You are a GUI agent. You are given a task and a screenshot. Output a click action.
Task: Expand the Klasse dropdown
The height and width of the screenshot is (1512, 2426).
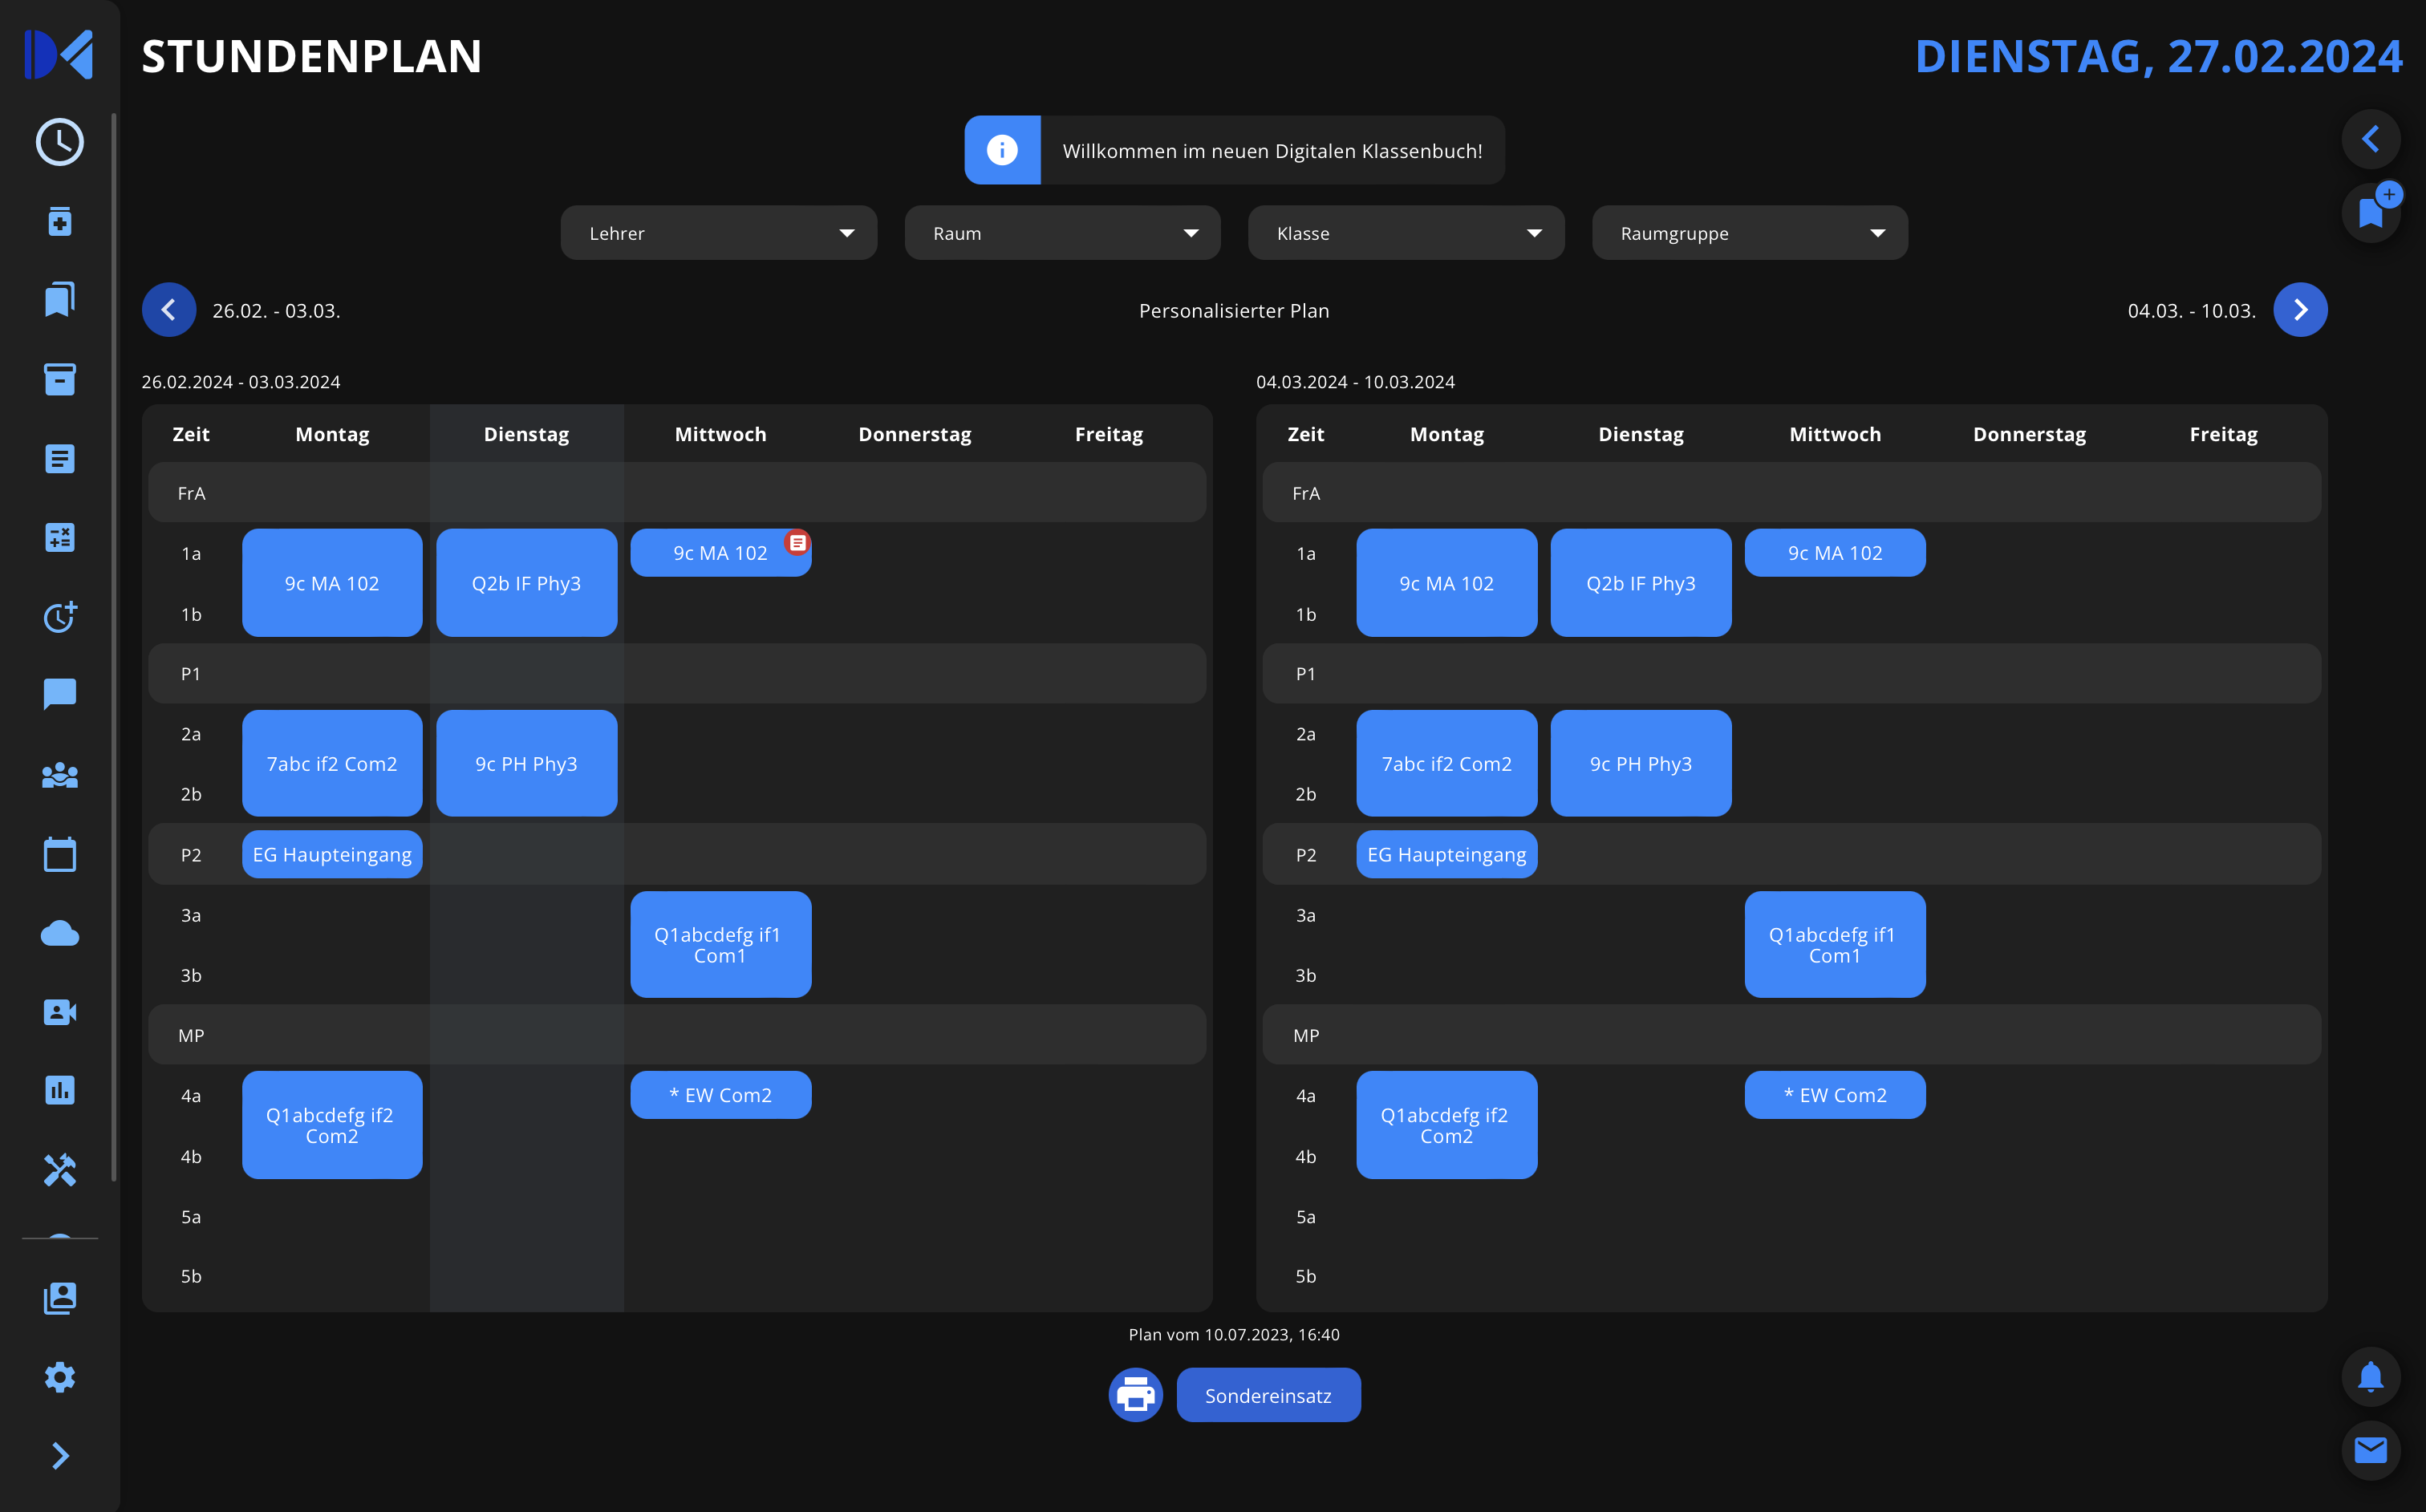(1405, 232)
